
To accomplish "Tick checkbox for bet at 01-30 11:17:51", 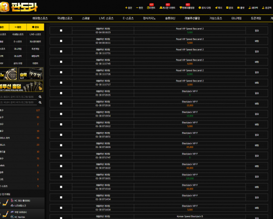I will pos(61,51).
